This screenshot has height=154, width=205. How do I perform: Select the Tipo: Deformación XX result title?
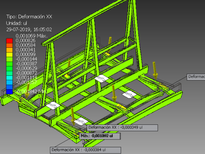(x=29, y=17)
